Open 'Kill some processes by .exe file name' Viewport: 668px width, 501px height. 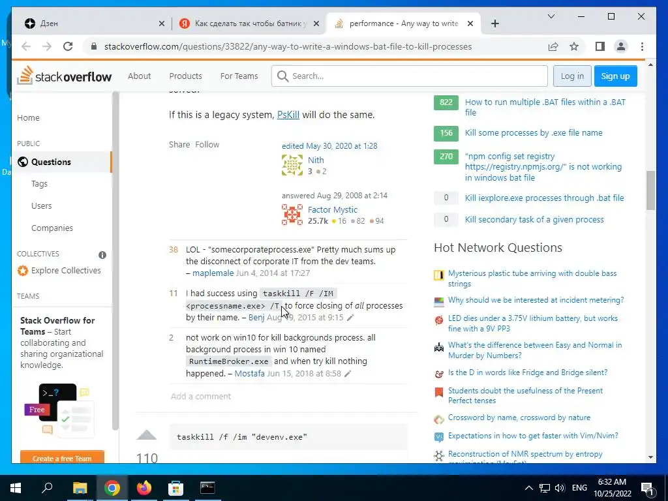tap(534, 132)
